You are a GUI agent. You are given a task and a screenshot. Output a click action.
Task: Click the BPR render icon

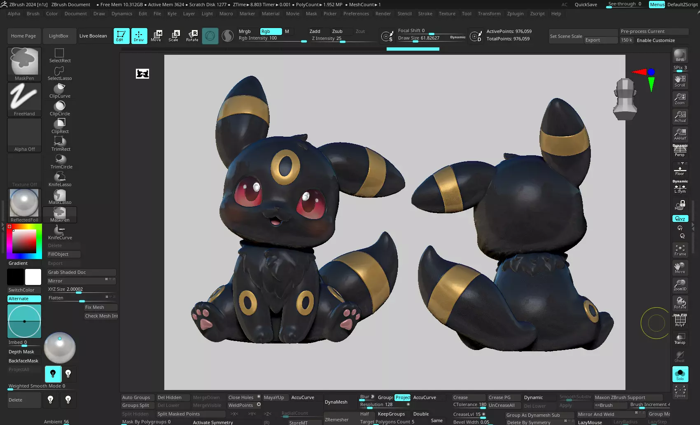coord(680,55)
